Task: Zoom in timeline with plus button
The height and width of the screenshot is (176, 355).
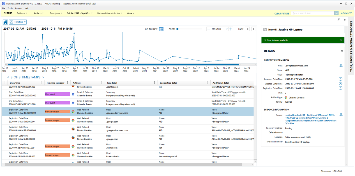Action: (231, 29)
